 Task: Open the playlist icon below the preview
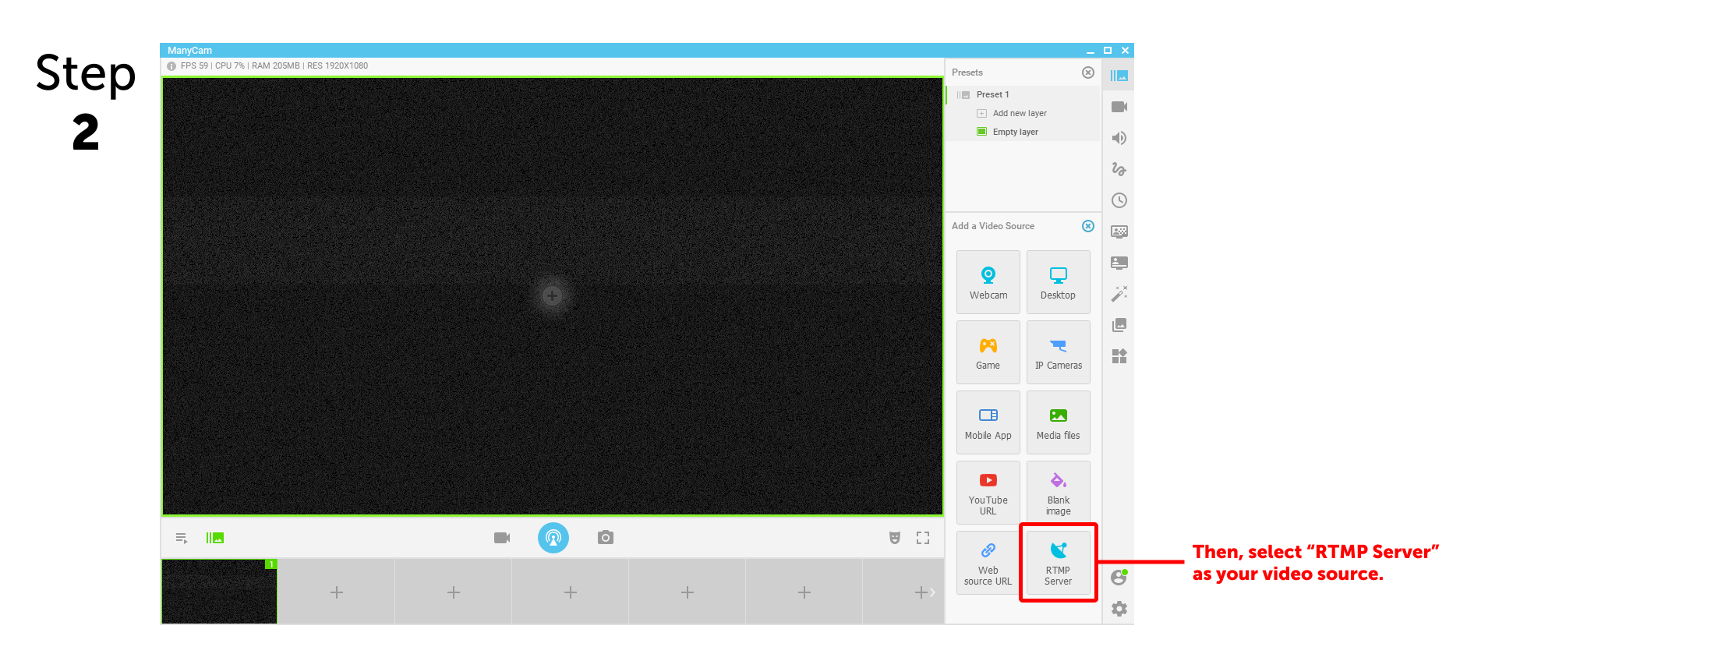(182, 538)
